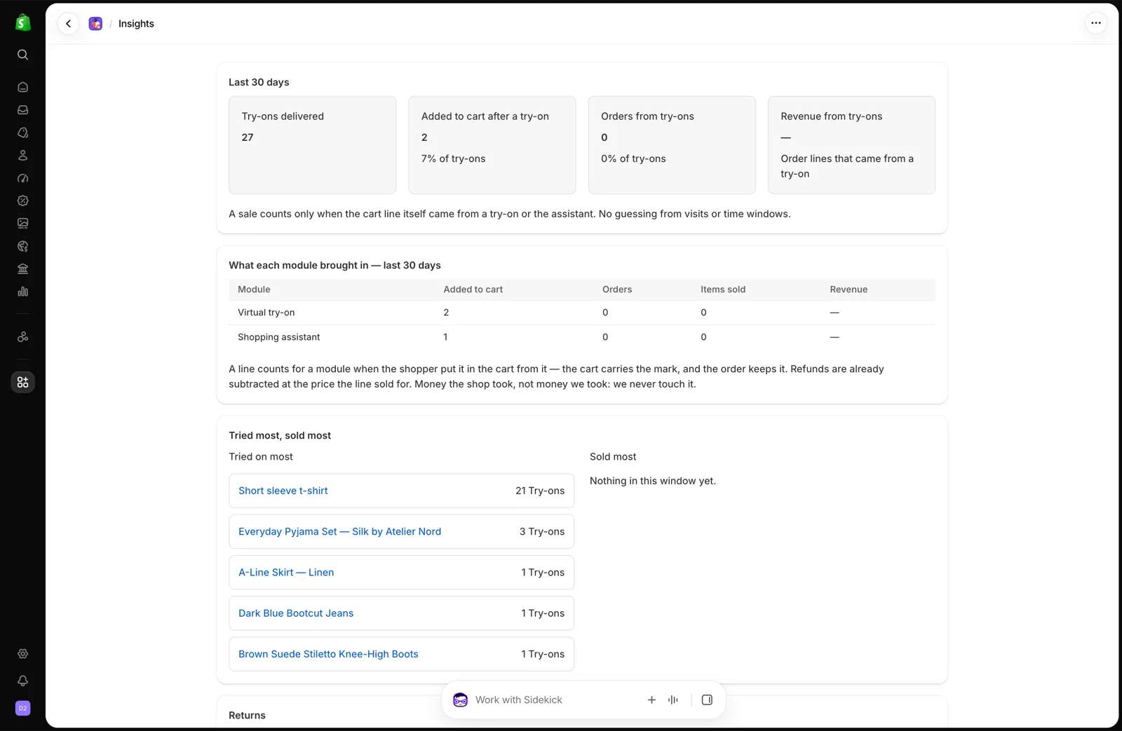Click the Insights breadcrumb title
The height and width of the screenshot is (731, 1122).
tap(136, 24)
